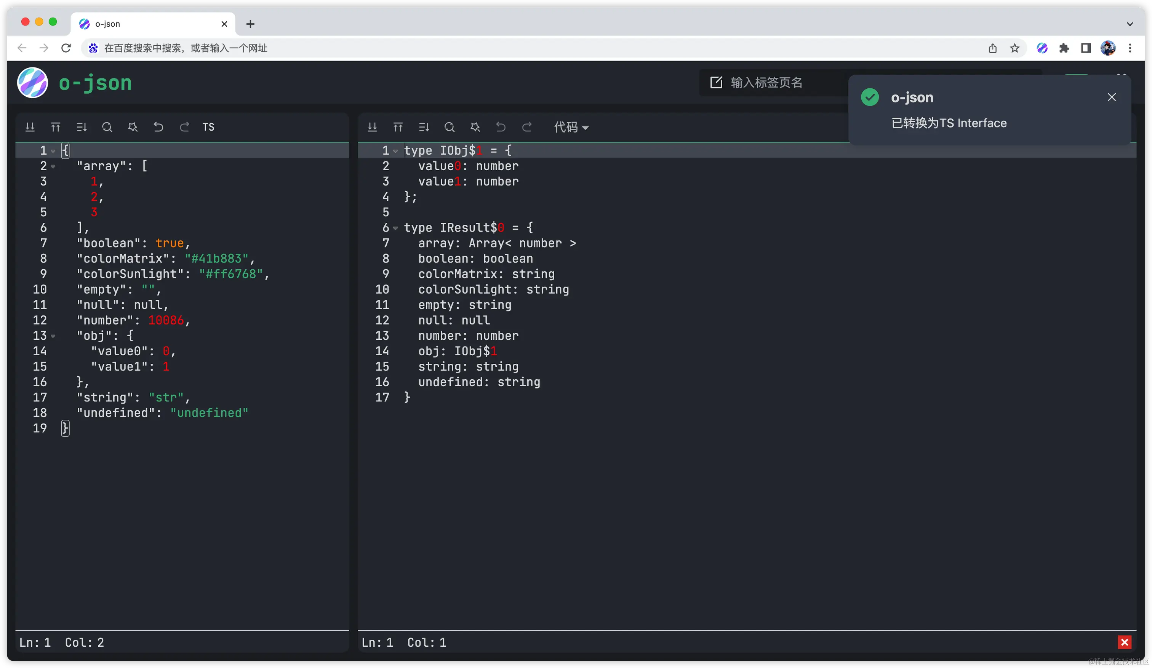Viewport: 1152px width, 668px height.
Task: Expand all in left editor toolbar
Action: coord(30,127)
